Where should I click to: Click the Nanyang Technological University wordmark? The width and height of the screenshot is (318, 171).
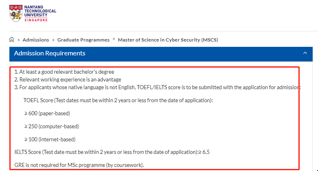point(40,10)
